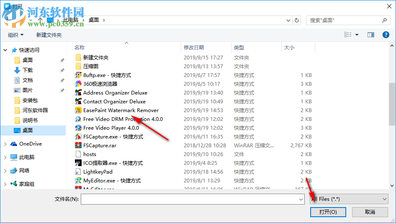
Task: Select the ICO提取器.exe shortcut icon
Action: [78, 163]
